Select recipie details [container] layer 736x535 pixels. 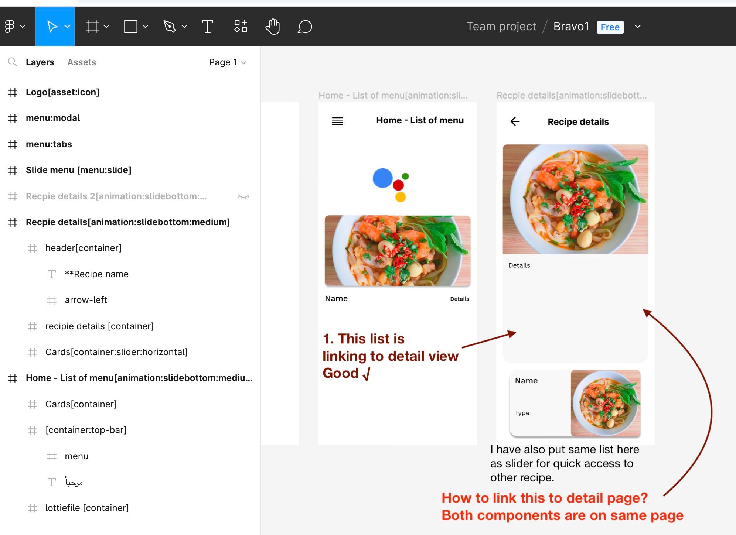coord(130,326)
